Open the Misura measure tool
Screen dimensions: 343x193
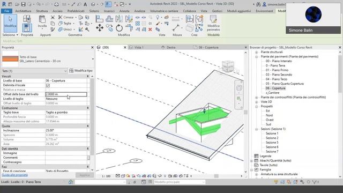[176, 28]
